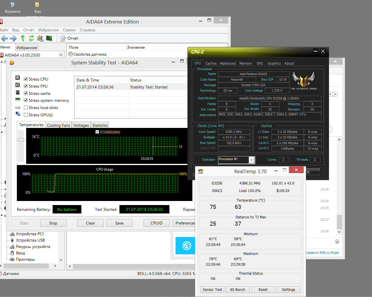Screen dimensions: 372x297
Task: Open the Mainboard tab in CPU-Z
Action: [x=228, y=63]
